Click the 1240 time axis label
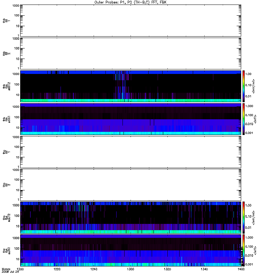The image size is (261, 279). pyautogui.click(x=94, y=269)
